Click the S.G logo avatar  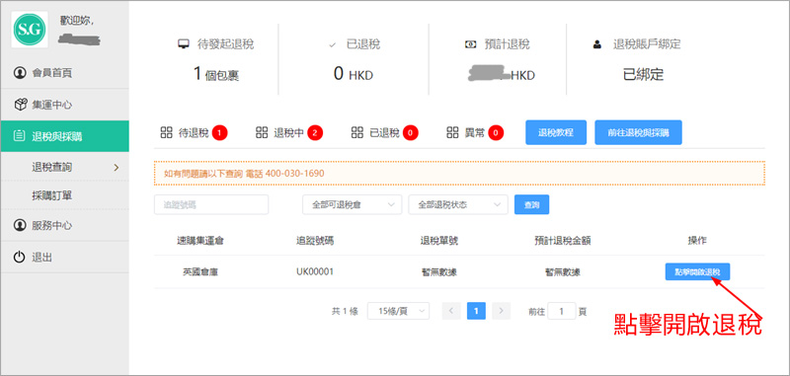30,30
